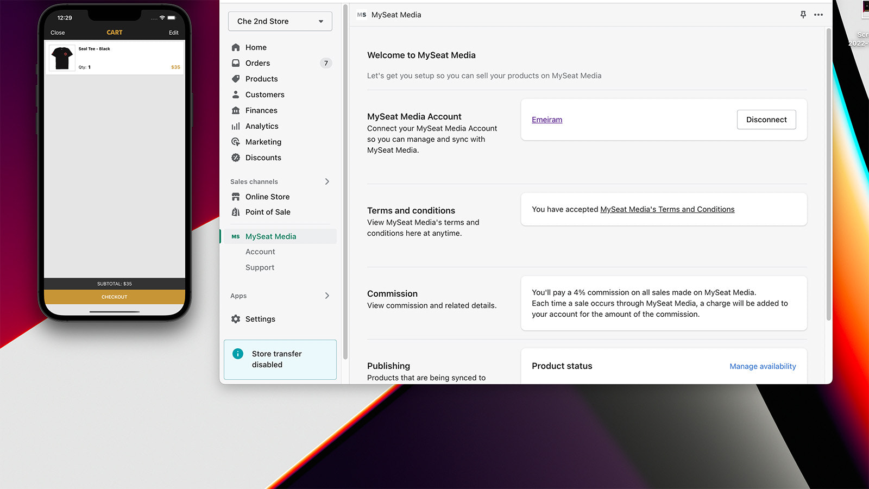This screenshot has height=489, width=869.
Task: Click the Terms and conditions section heading
Action: pyautogui.click(x=411, y=210)
